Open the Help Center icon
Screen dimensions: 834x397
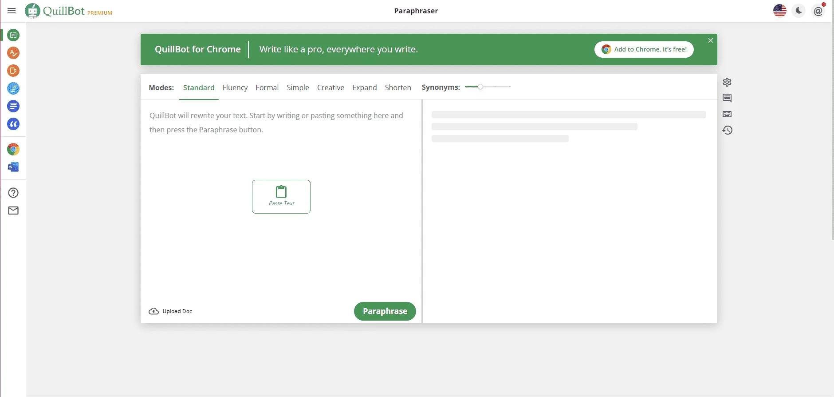click(x=13, y=193)
